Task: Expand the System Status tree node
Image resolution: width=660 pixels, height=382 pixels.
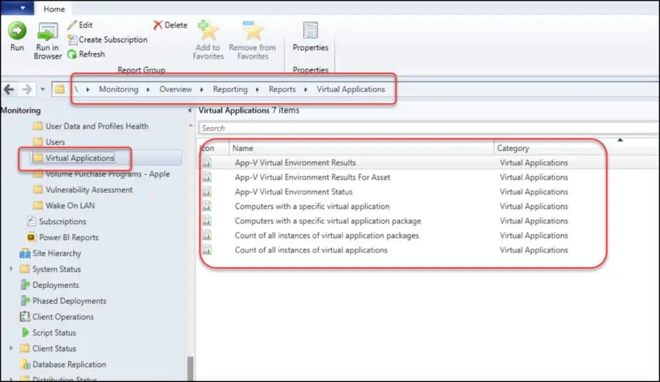Action: 11,269
